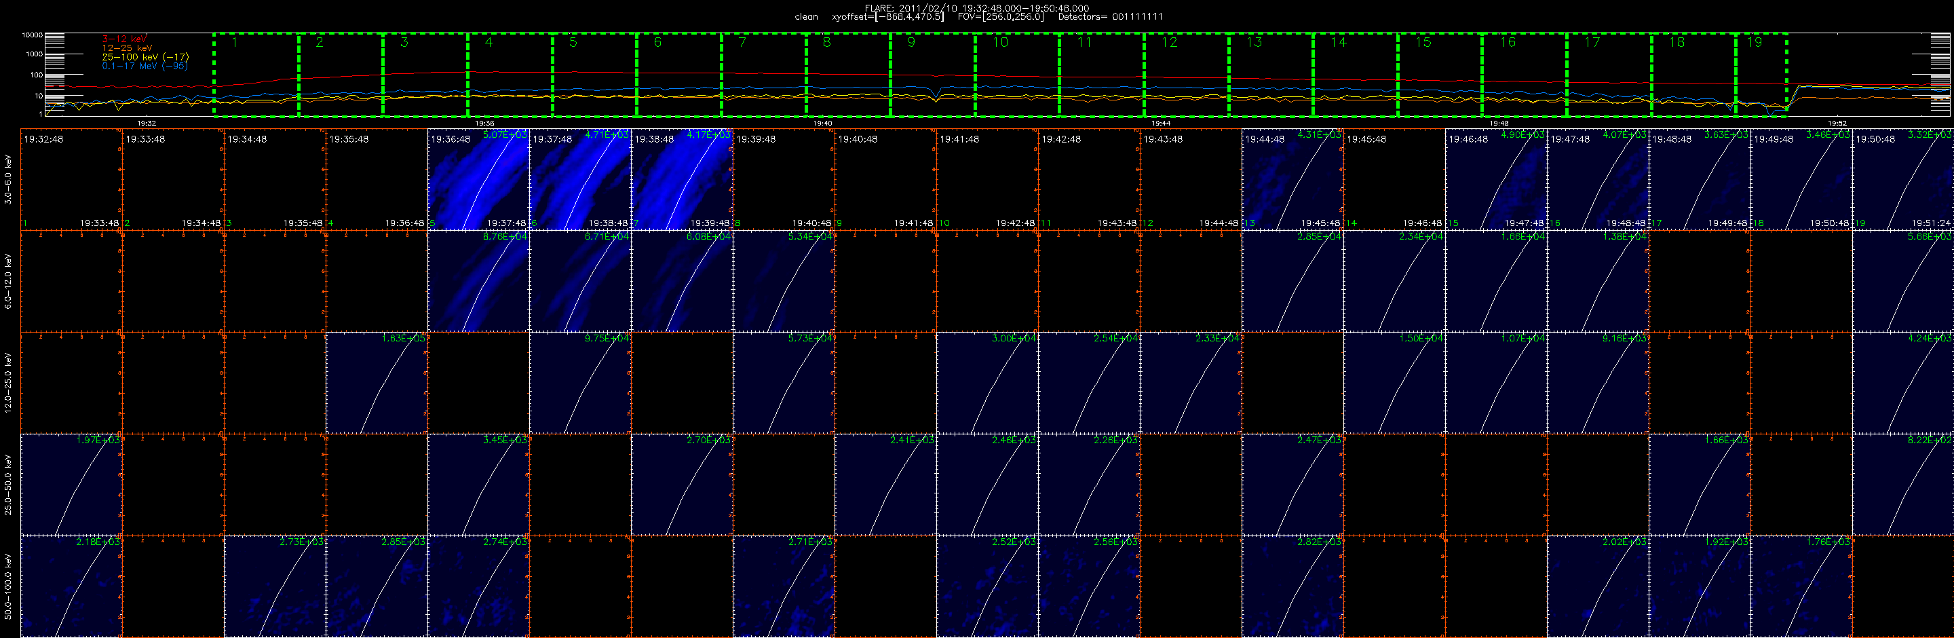Select the image panel with peak 4.31E+03
Screen dimensions: 1954x638
click(1292, 179)
